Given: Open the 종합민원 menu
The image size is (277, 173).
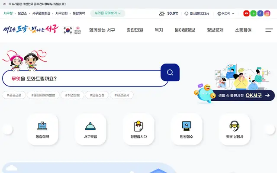Looking at the screenshot, I should point(135,30).
